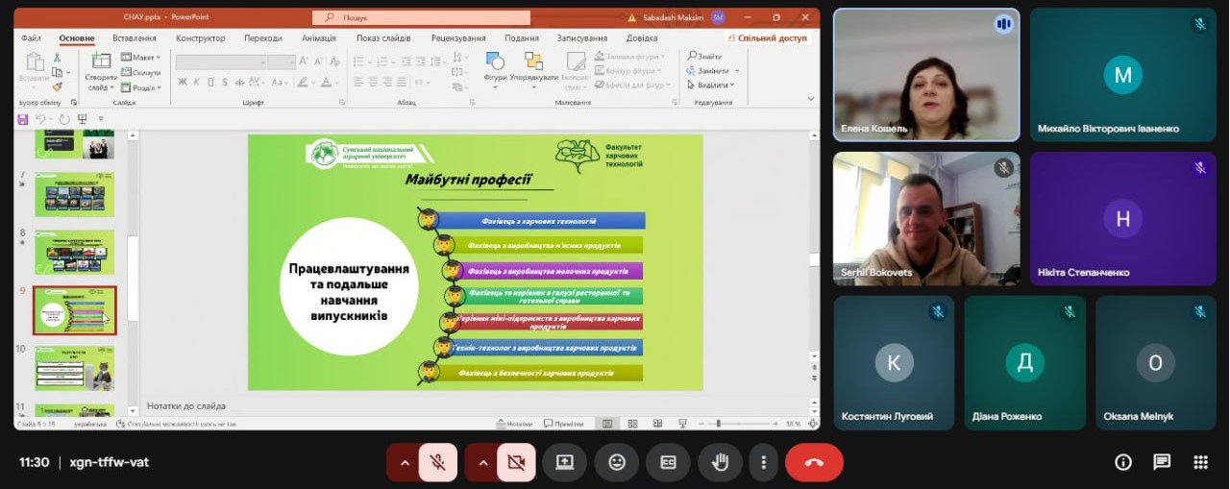
Task: Open the activities grid icon
Action: [1200, 462]
